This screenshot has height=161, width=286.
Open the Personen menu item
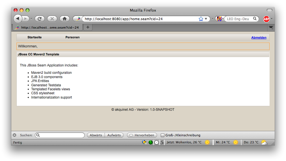73,37
